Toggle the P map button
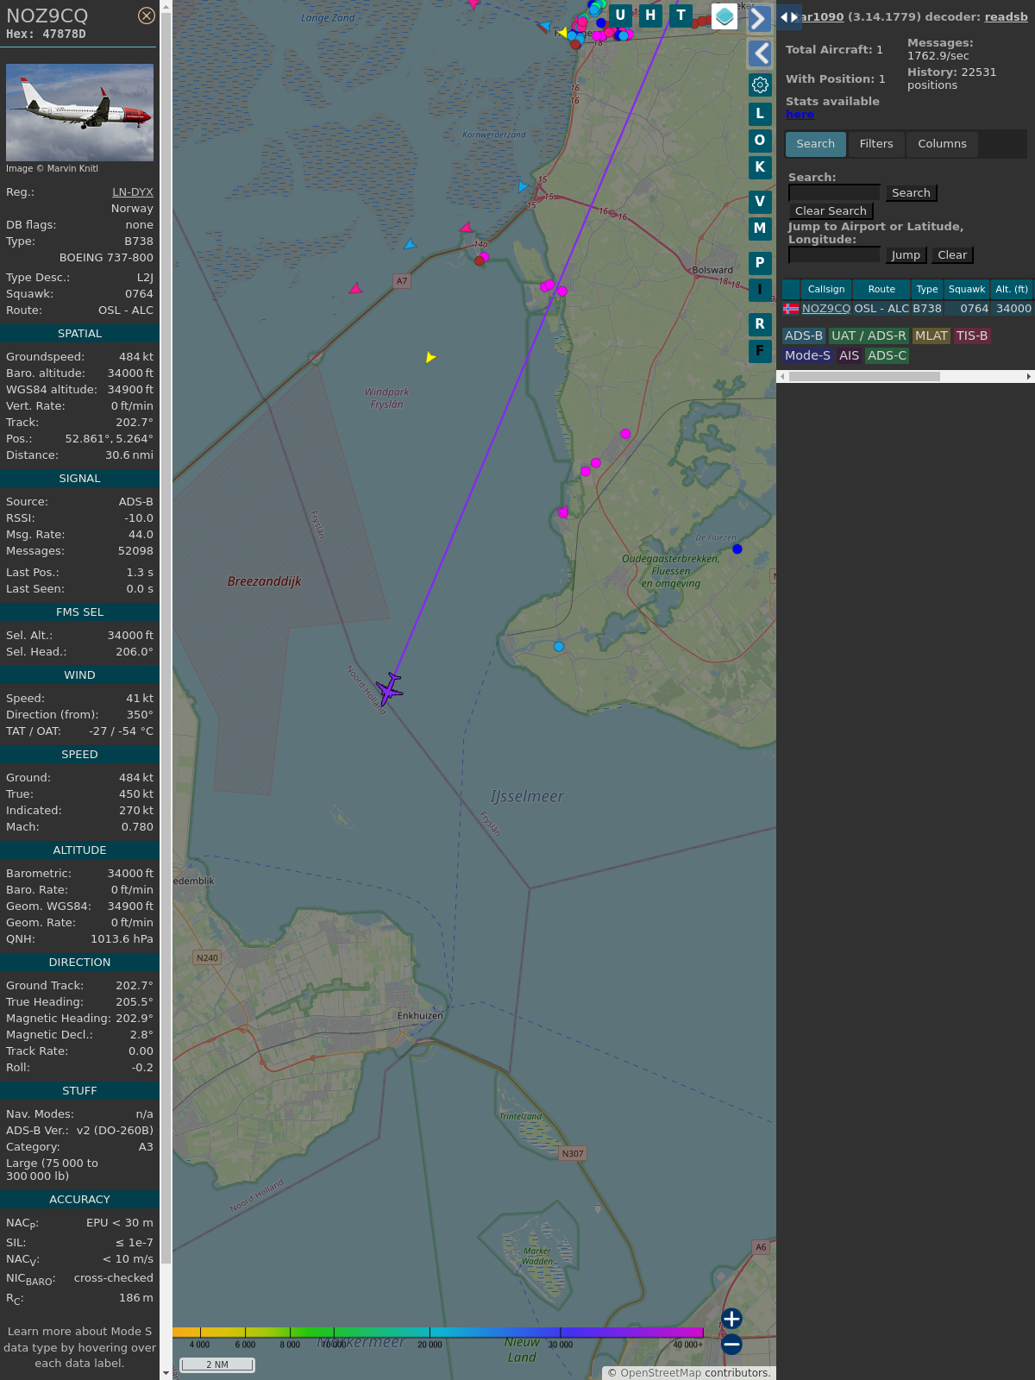 [760, 263]
